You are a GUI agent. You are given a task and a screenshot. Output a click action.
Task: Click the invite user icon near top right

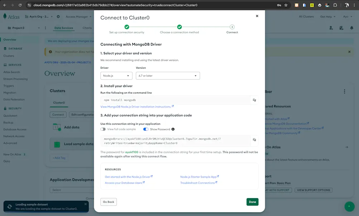(x=331, y=28)
